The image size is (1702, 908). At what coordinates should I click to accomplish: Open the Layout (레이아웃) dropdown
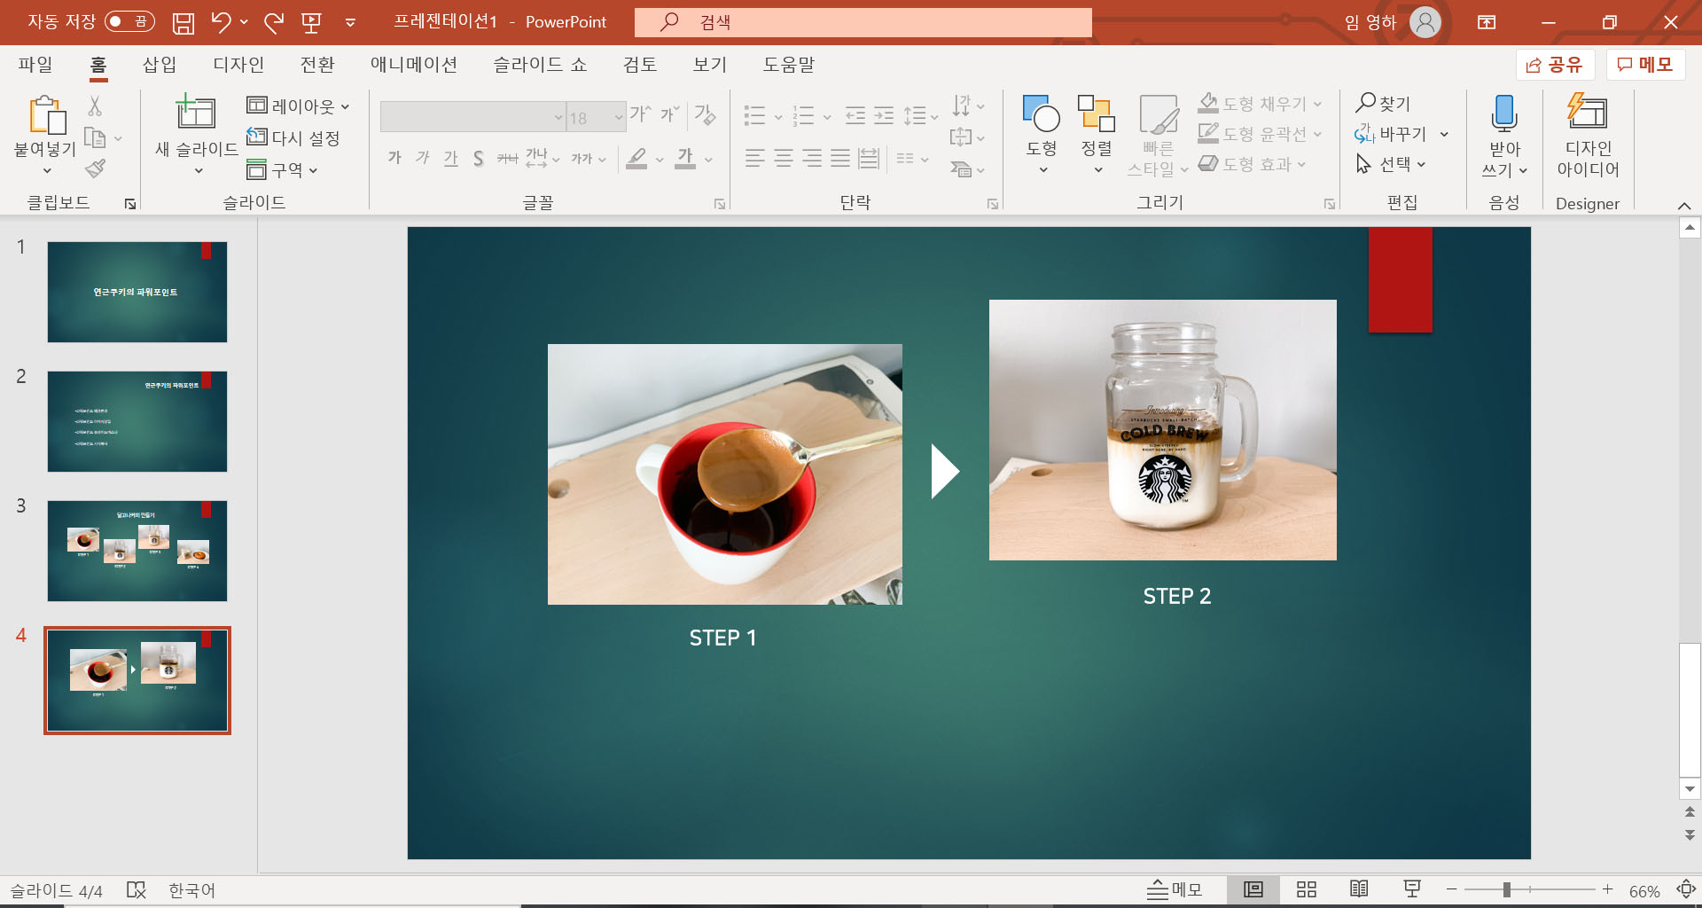coord(298,106)
